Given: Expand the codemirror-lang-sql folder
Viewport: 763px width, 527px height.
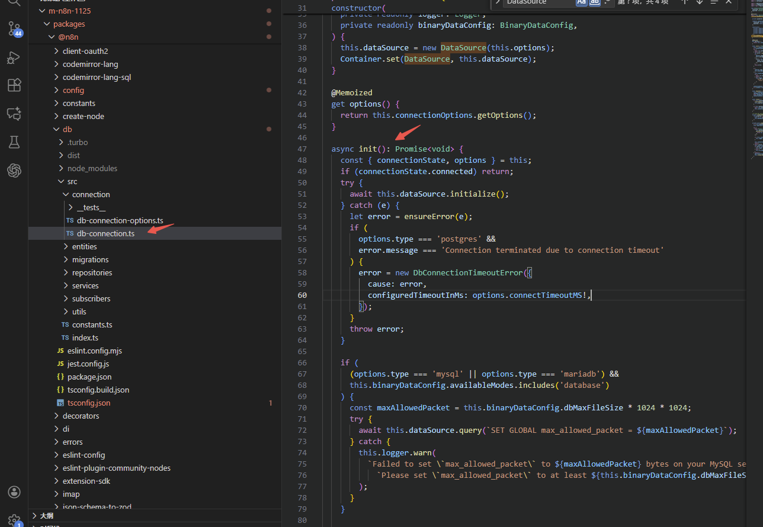Looking at the screenshot, I should [x=56, y=77].
